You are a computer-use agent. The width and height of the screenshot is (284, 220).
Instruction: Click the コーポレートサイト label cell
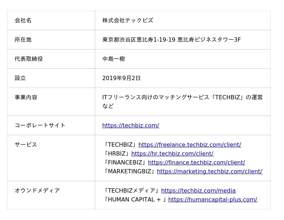click(x=51, y=126)
